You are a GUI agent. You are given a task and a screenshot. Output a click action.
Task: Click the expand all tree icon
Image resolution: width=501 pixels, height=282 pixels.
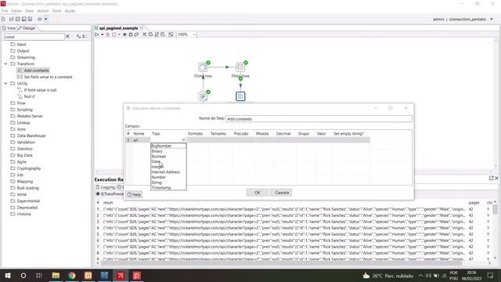click(x=78, y=37)
